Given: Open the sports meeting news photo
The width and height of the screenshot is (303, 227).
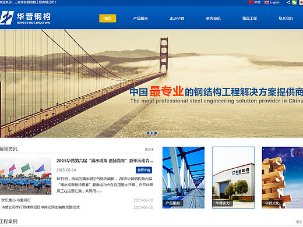Looking at the screenshot, I should coord(26,176).
